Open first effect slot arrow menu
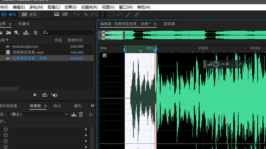Image resolution: width=266 pixels, height=149 pixels. (86, 129)
